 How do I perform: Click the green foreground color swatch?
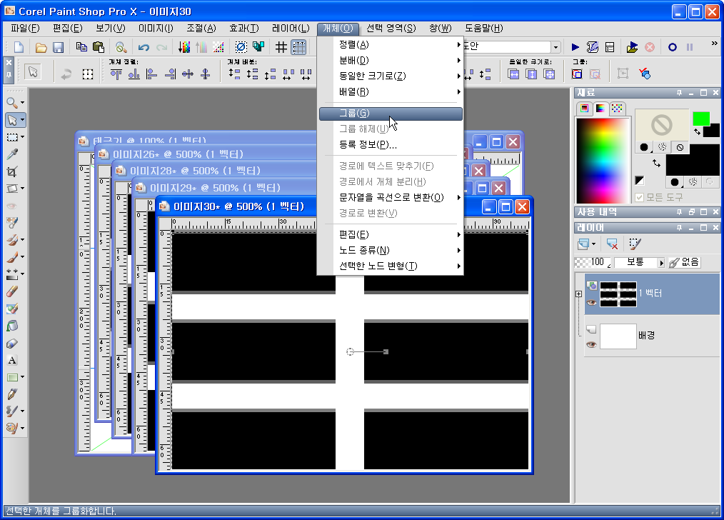point(701,119)
